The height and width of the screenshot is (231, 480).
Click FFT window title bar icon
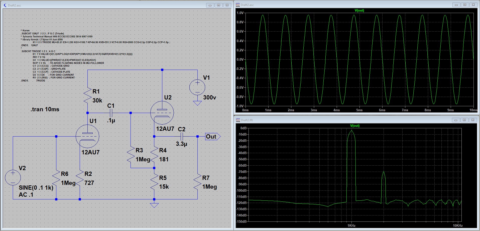pyautogui.click(x=238, y=120)
